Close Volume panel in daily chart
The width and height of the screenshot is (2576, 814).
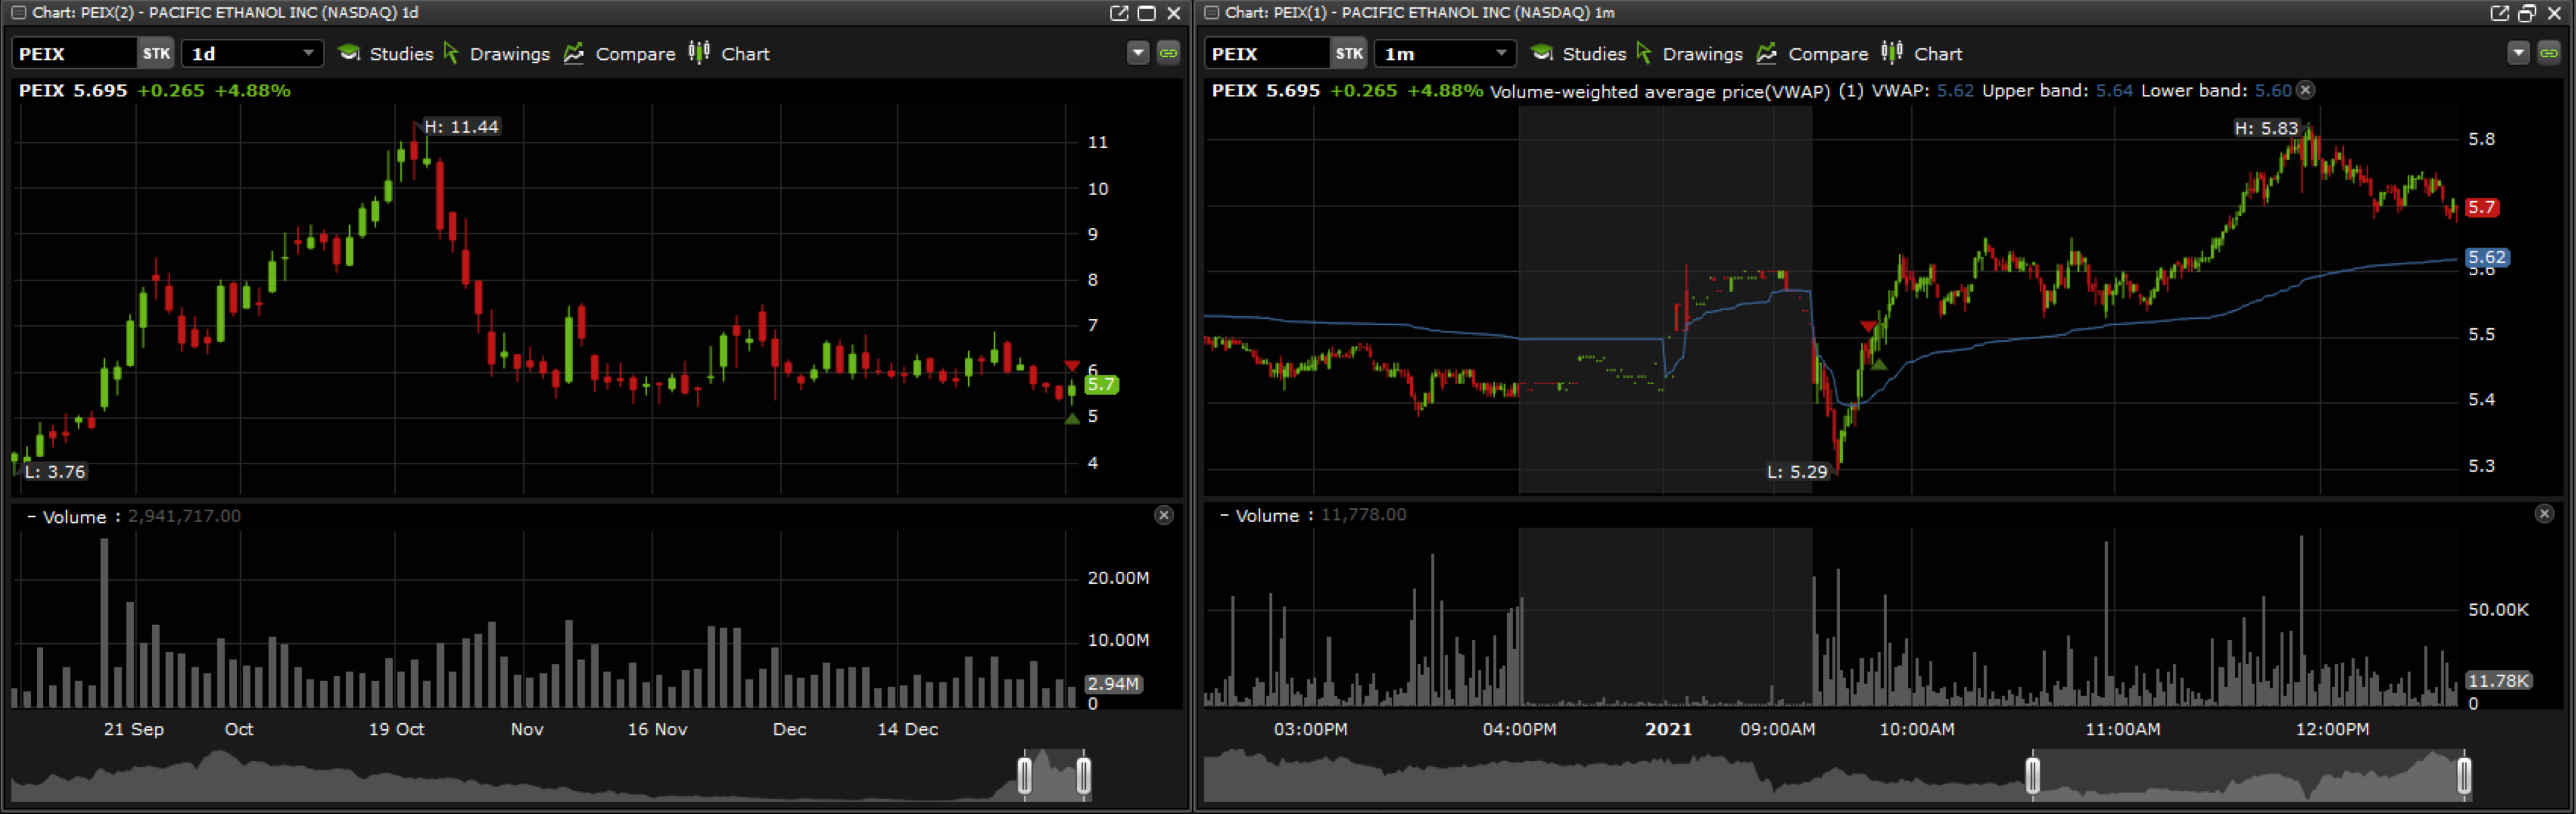pos(1163,515)
